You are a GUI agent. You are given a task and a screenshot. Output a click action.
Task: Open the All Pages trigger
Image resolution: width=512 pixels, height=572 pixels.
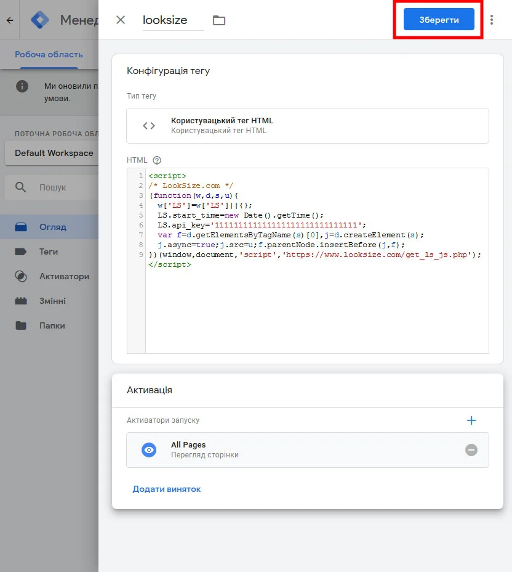tap(307, 450)
